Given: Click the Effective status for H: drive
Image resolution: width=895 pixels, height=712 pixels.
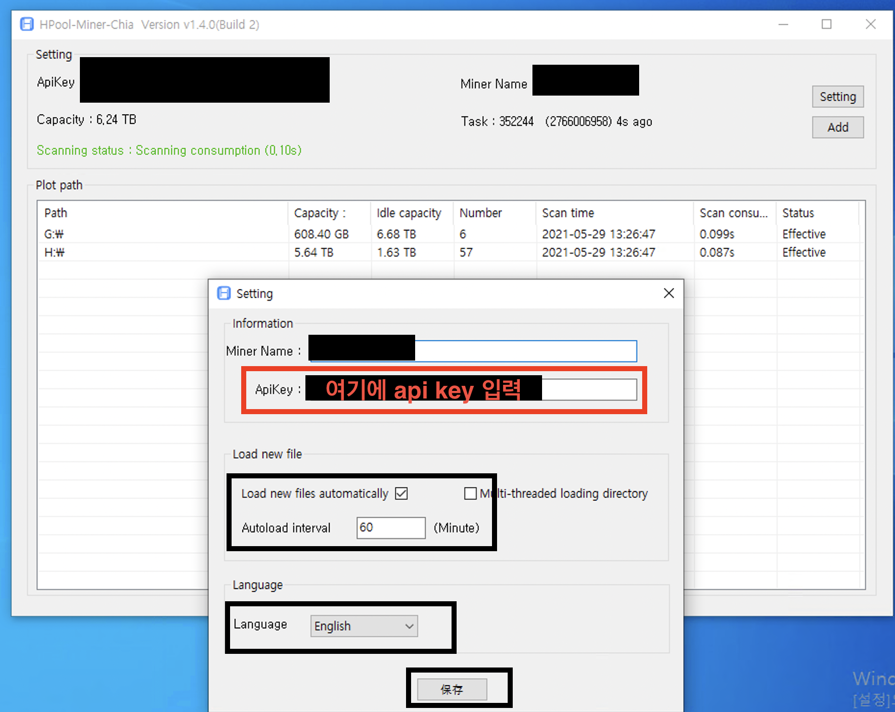Looking at the screenshot, I should [804, 252].
